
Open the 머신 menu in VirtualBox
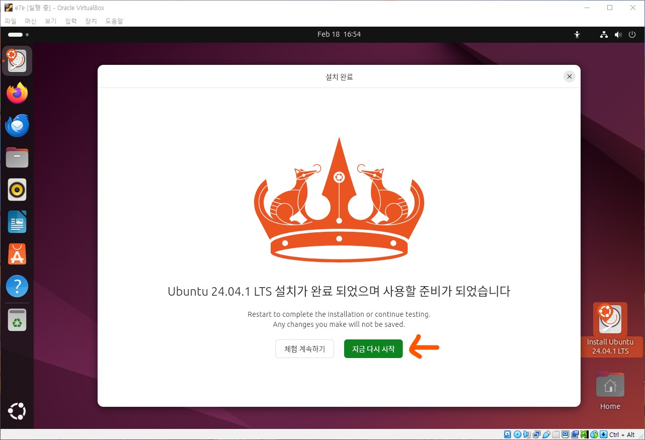click(31, 21)
